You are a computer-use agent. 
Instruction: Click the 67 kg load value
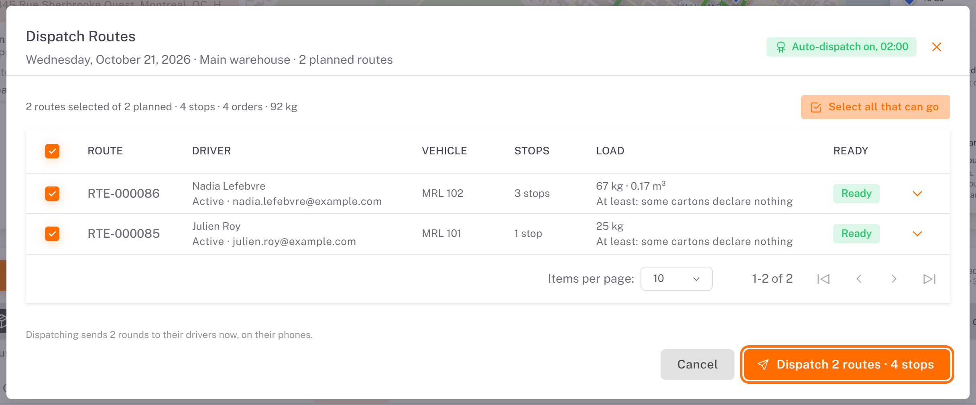coord(610,186)
